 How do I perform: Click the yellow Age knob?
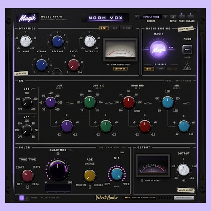[x=90, y=176]
